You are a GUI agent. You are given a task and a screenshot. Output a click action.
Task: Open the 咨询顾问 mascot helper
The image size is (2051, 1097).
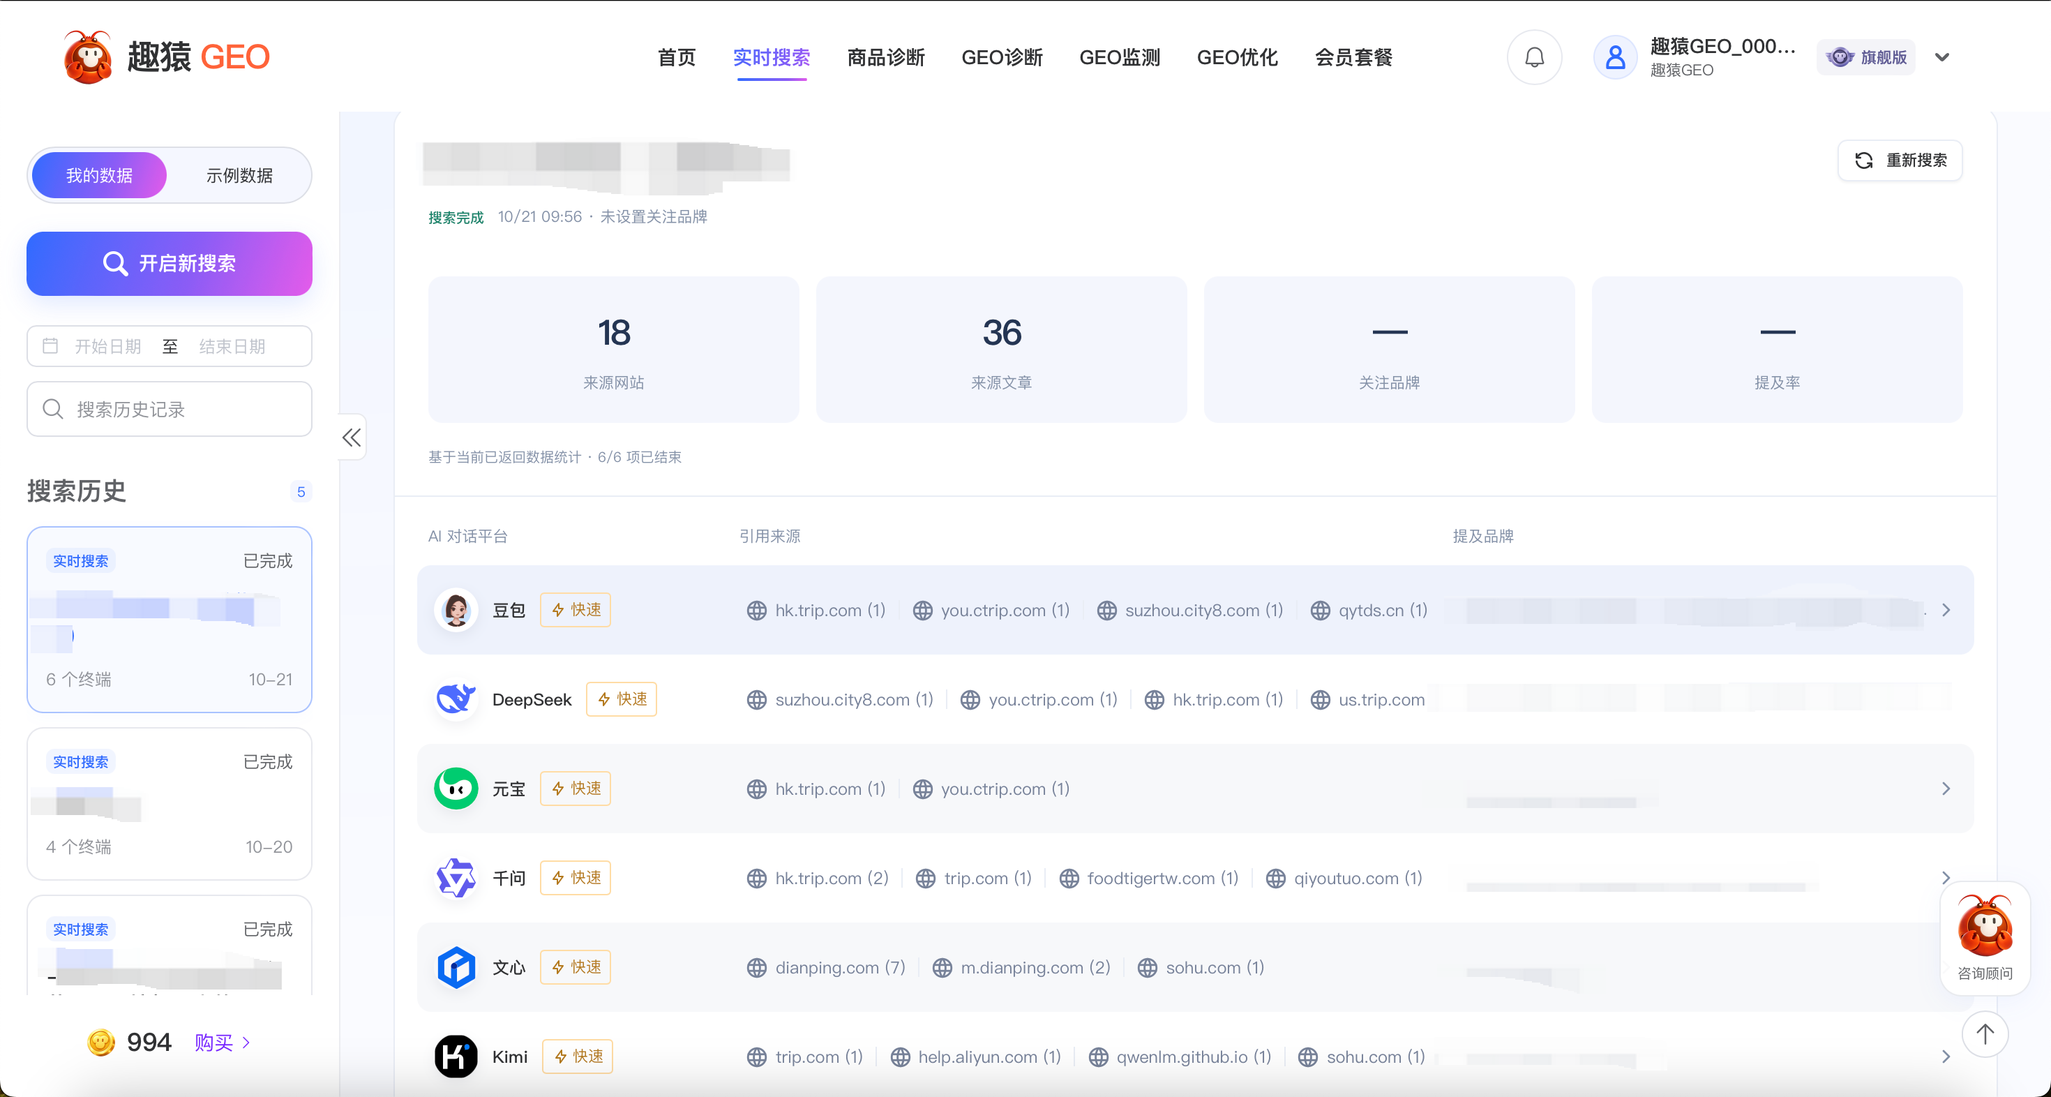pos(1985,938)
